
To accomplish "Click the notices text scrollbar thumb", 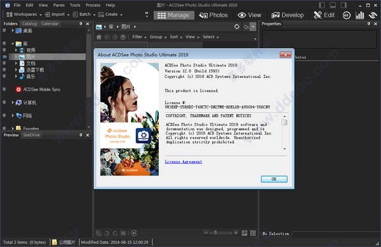I will (x=284, y=122).
